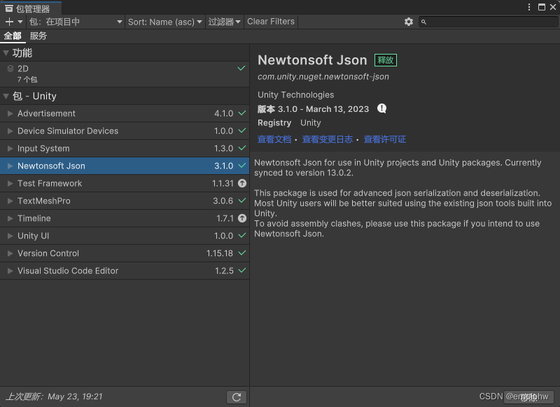The width and height of the screenshot is (560, 407).
Task: Select TextMeshPro in package list
Action: tap(44, 201)
